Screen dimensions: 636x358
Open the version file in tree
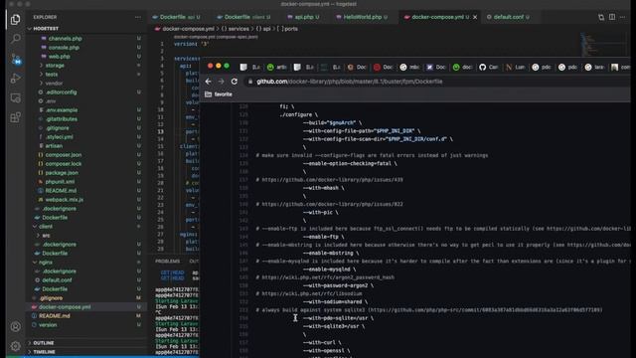[48, 325]
